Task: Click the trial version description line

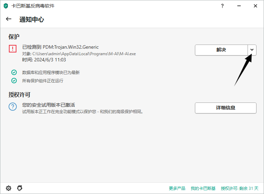Action: (83, 112)
